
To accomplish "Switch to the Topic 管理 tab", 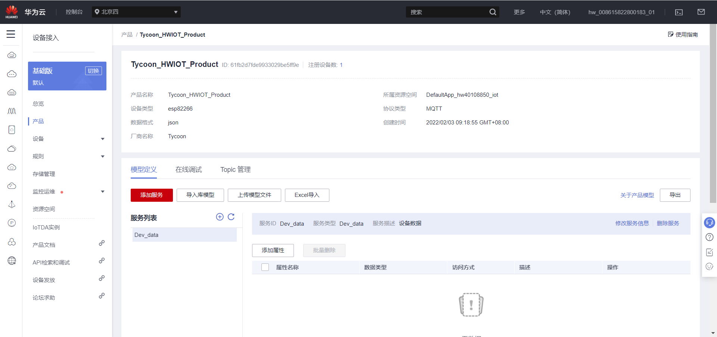I will tap(235, 170).
